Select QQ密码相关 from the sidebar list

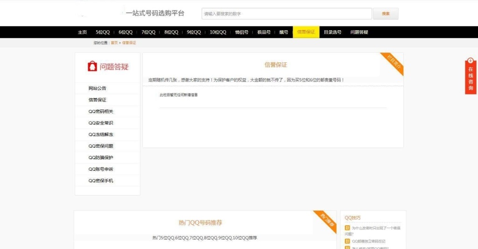[101, 111]
